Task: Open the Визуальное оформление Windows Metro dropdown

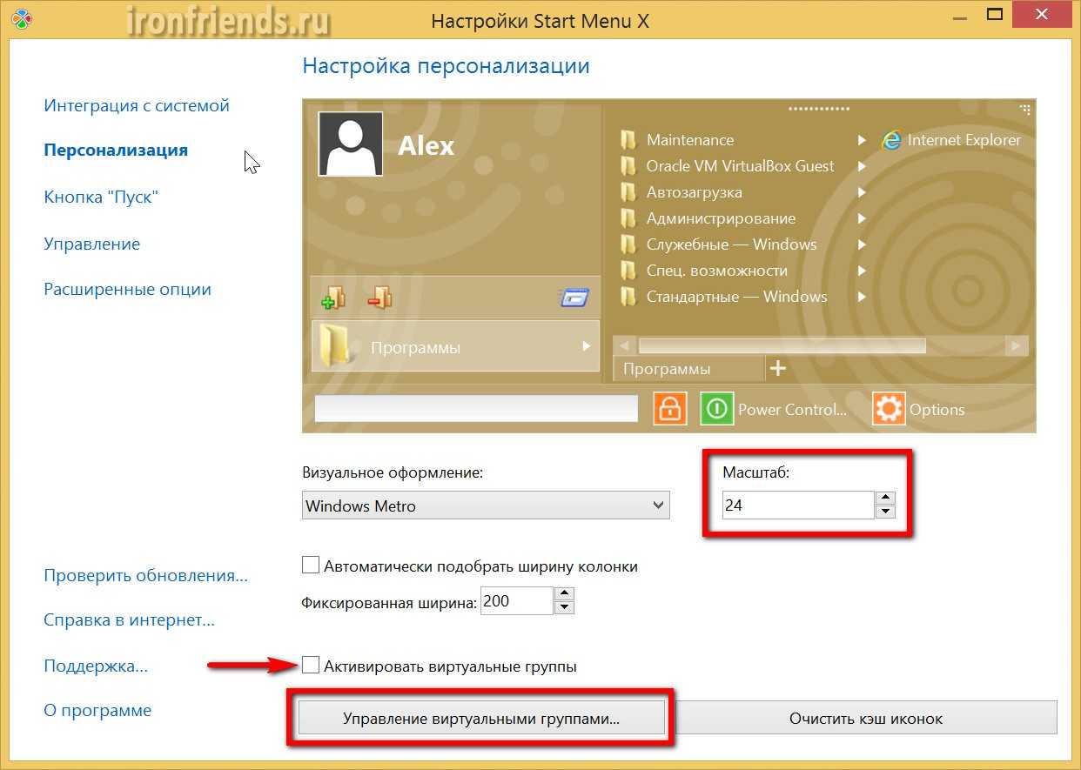Action: (x=486, y=506)
